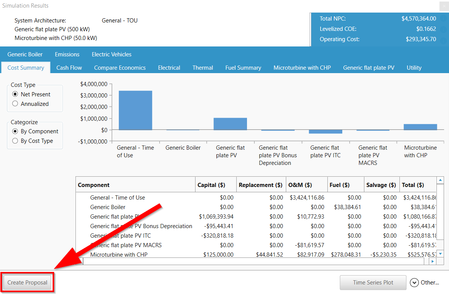Select the Net Present cost type
The width and height of the screenshot is (449, 294).
15,94
